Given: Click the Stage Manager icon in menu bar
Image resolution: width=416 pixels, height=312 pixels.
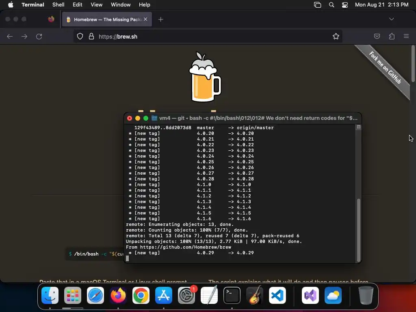Looking at the screenshot, I should [x=317, y=5].
